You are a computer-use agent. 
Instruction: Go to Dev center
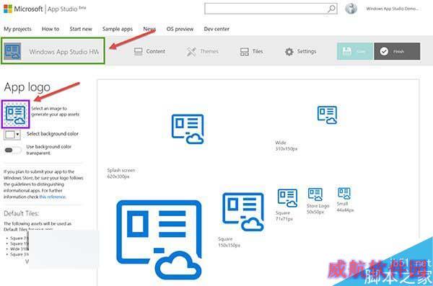216,29
